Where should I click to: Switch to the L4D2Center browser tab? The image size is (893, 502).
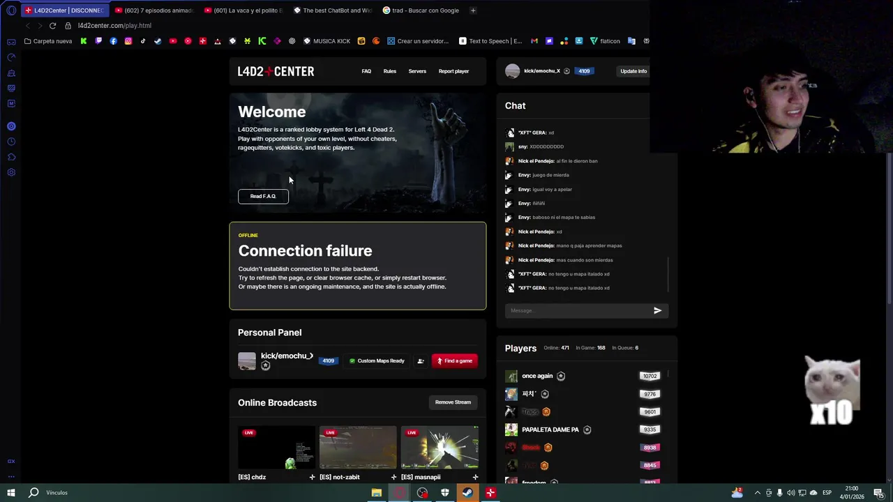[65, 10]
